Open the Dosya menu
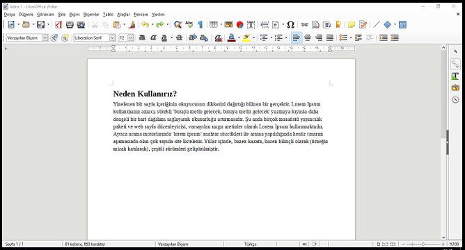Viewport: 465px width, 250px height. pyautogui.click(x=10, y=15)
